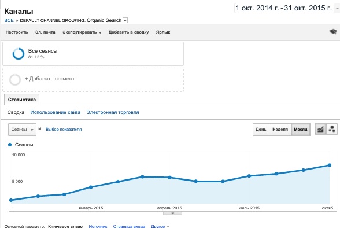Click the Ярлык toolbar item
Screen dimensions: 340x228
163,32
